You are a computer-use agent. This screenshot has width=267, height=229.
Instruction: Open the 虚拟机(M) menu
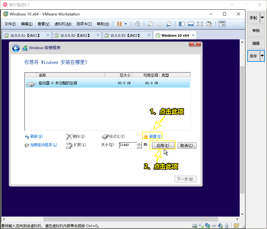(x=63, y=24)
